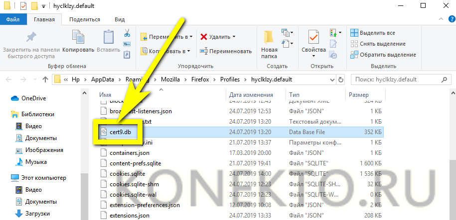Click AppData in the address path
The width and height of the screenshot is (456, 220).
click(x=102, y=79)
